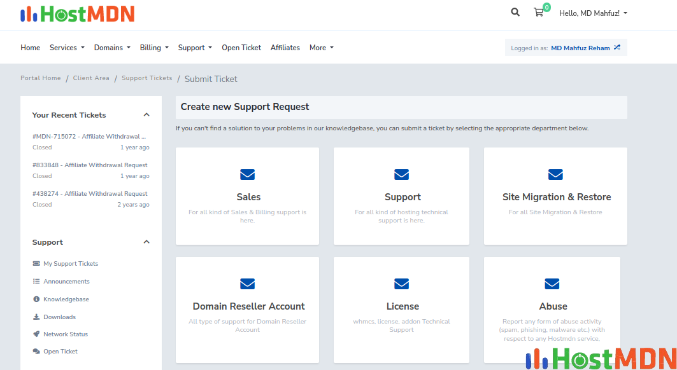Open My Support Tickets link
677x370 pixels.
point(71,263)
